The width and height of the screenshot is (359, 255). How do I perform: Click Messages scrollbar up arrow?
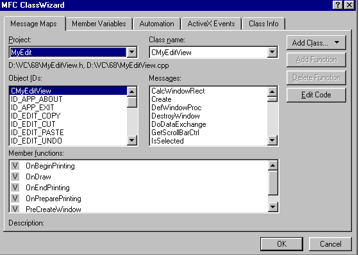click(x=272, y=92)
